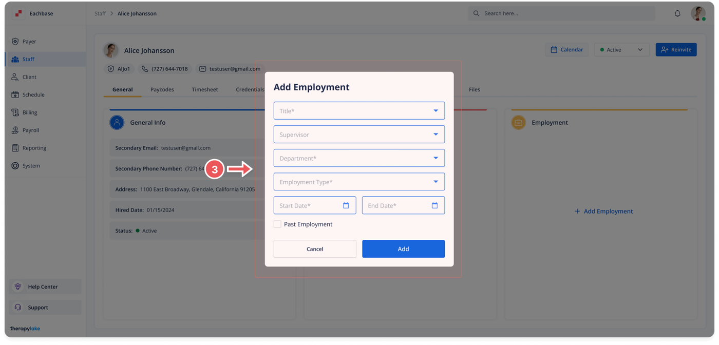Click the notification bell icon
The height and width of the screenshot is (345, 719).
click(x=677, y=13)
